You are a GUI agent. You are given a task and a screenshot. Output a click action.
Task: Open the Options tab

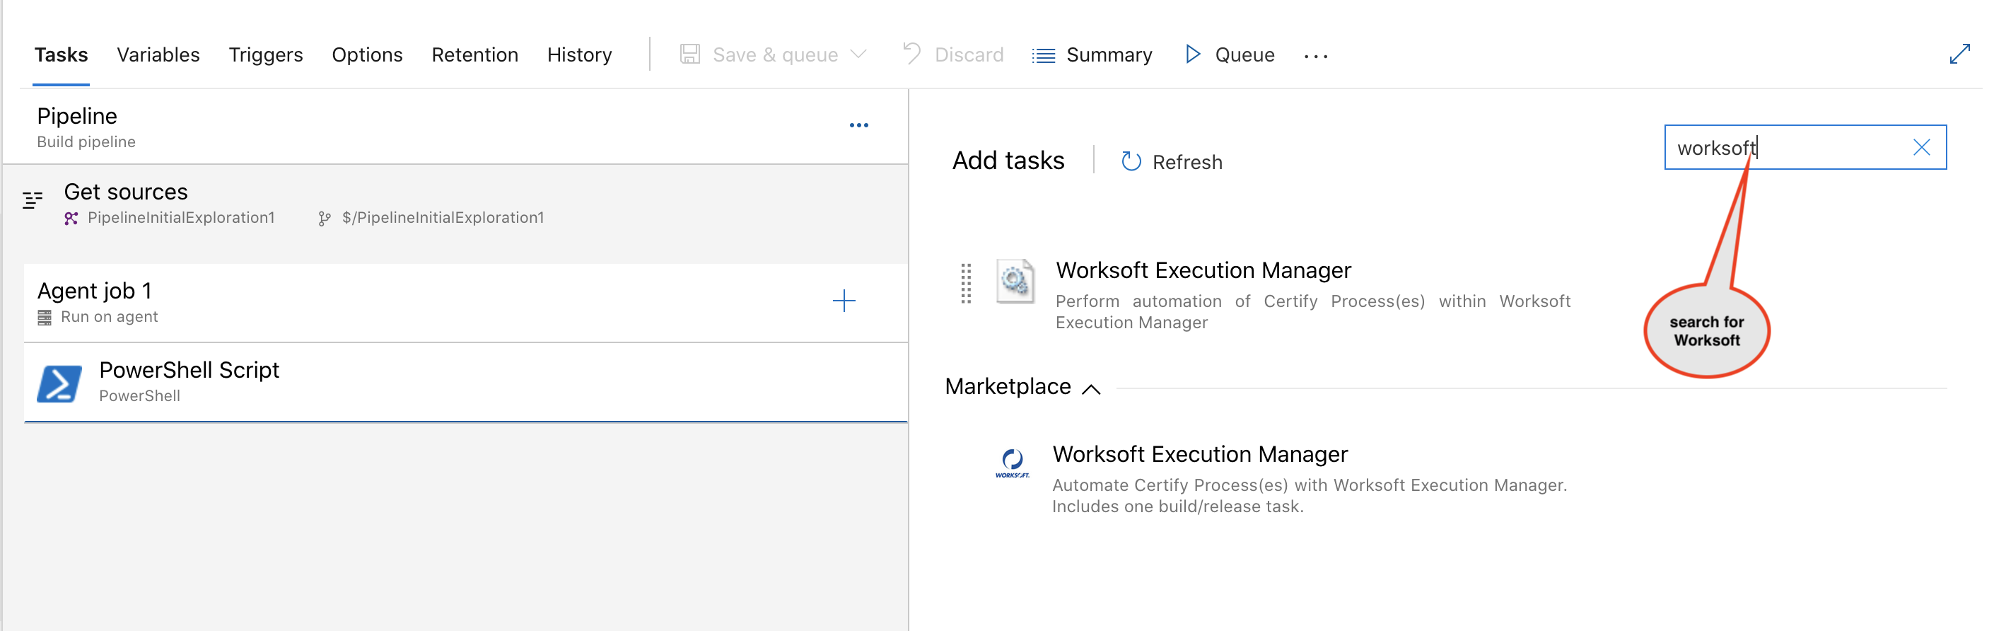[367, 55]
